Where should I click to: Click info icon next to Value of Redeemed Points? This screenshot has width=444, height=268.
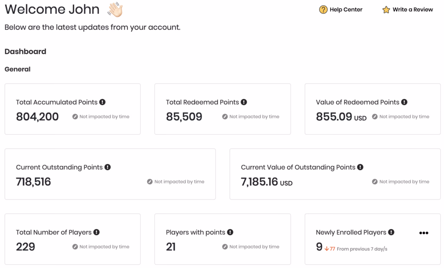pyautogui.click(x=404, y=102)
